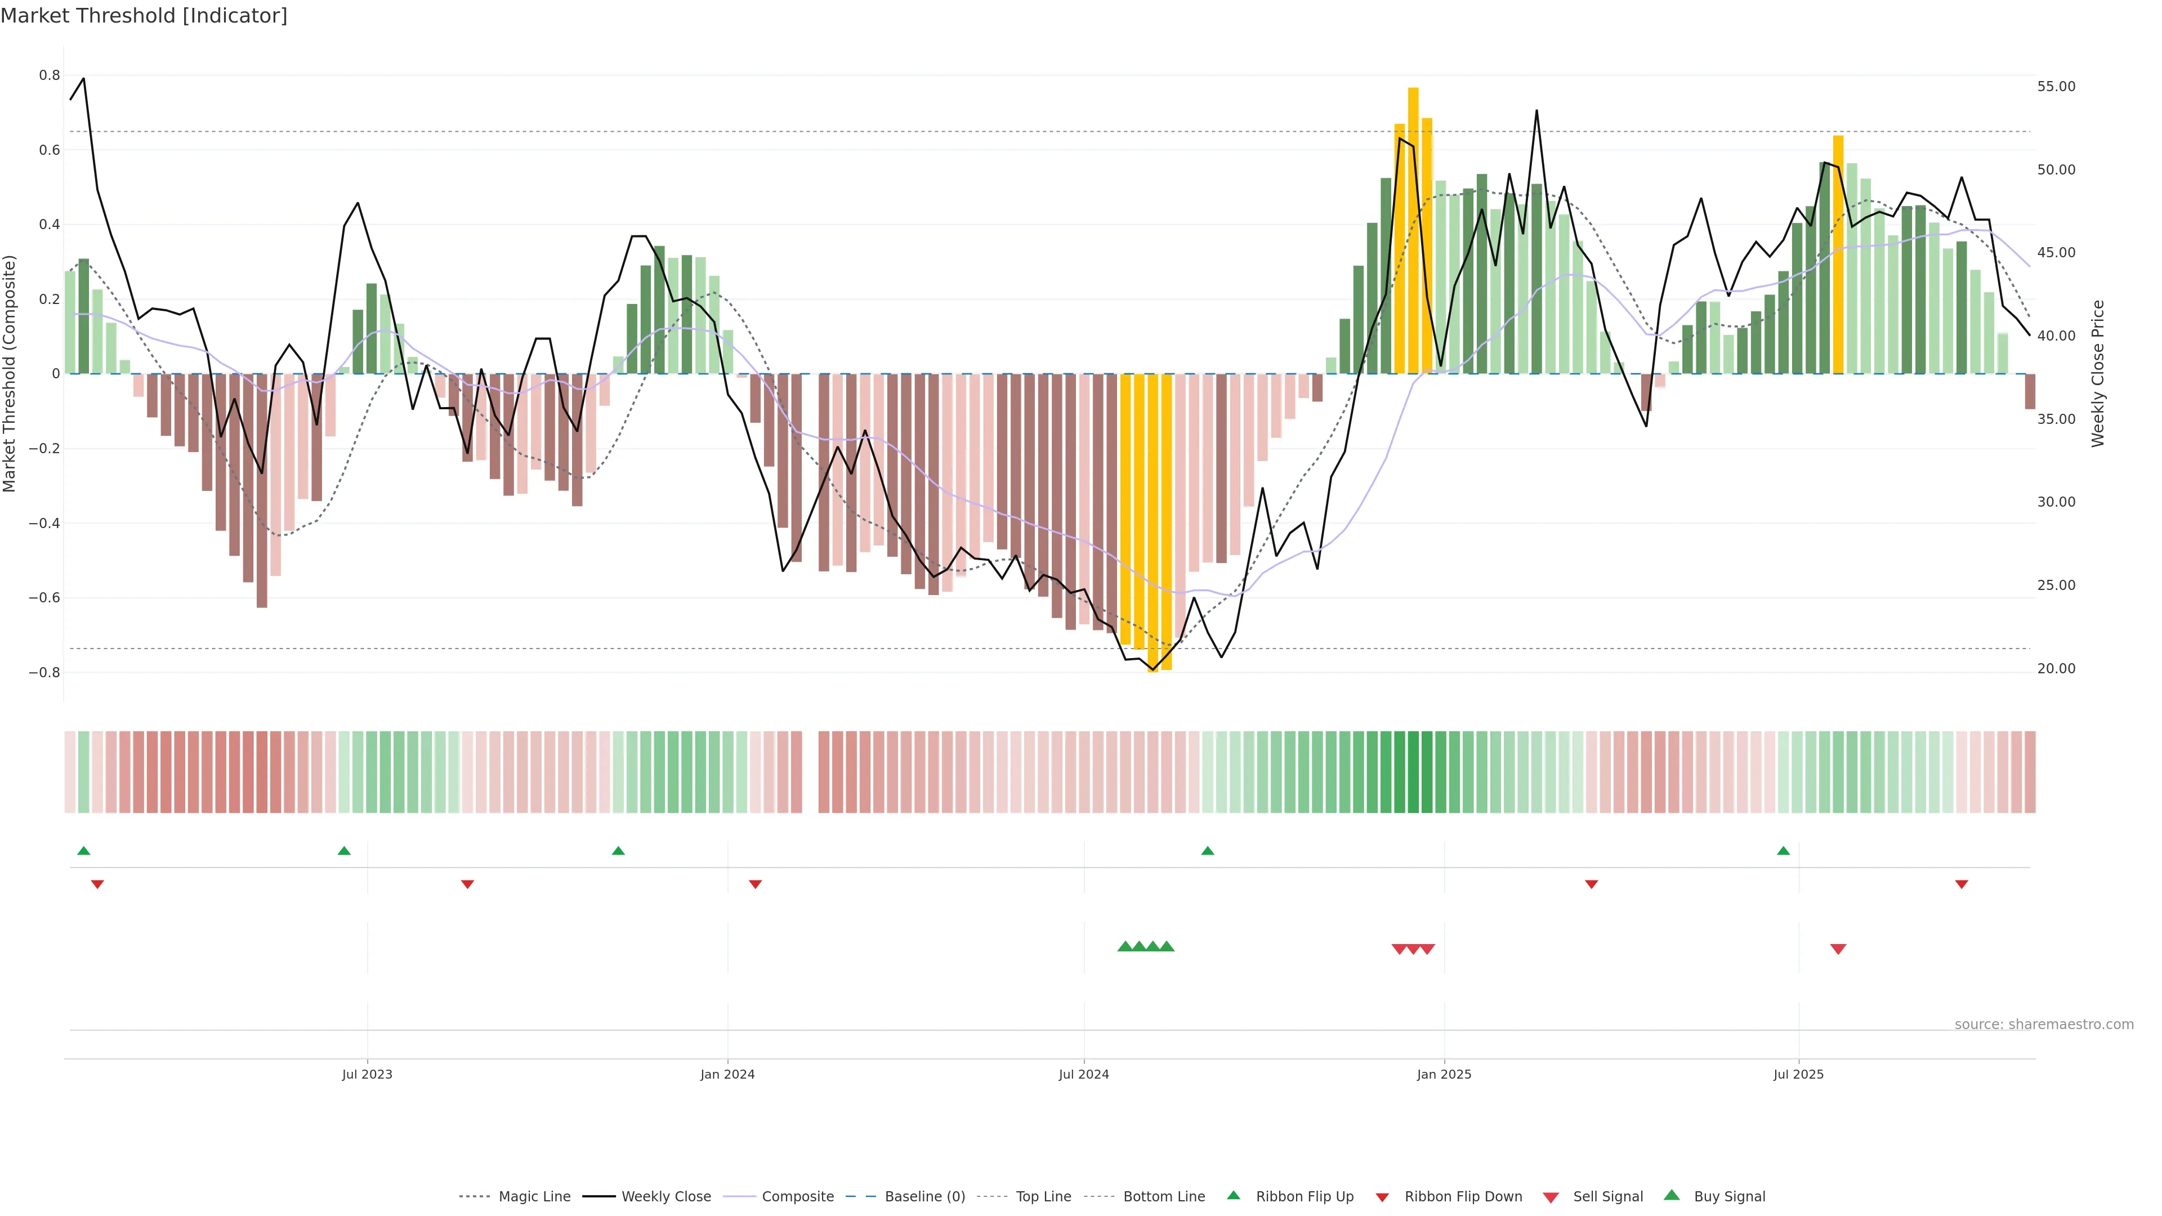The width and height of the screenshot is (2162, 1216).
Task: Click the source sharemaestro.com text
Action: 2044,1024
